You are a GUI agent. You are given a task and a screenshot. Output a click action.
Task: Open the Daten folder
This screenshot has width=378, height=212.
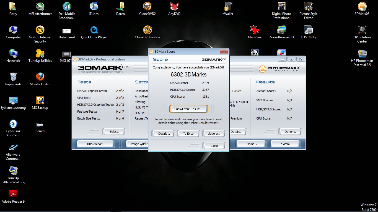coord(120,9)
